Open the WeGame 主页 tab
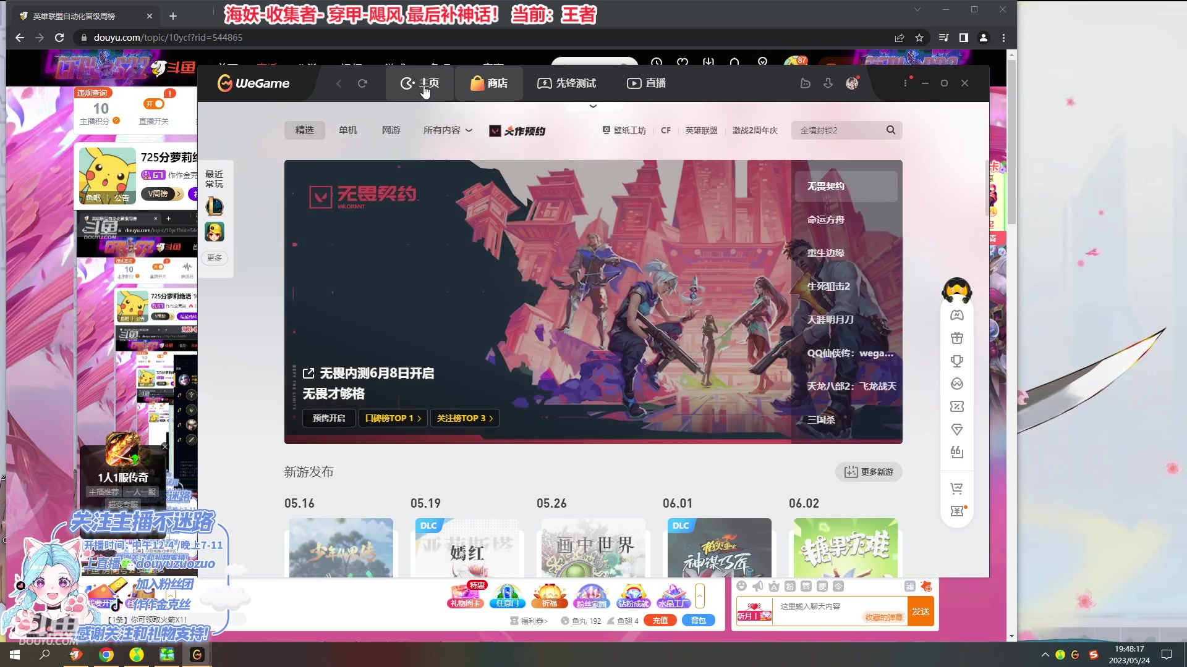The width and height of the screenshot is (1187, 667). click(420, 83)
